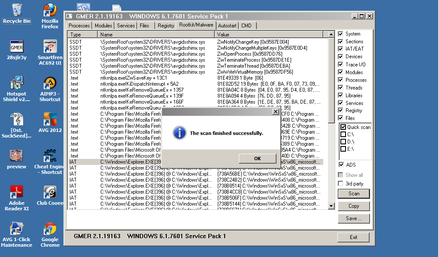Image resolution: width=439 pixels, height=257 pixels.
Task: Select the AIMP3 Shortcut desktop icon
Action: [50, 89]
